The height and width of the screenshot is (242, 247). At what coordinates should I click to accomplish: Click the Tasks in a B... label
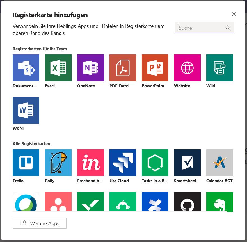(155, 181)
